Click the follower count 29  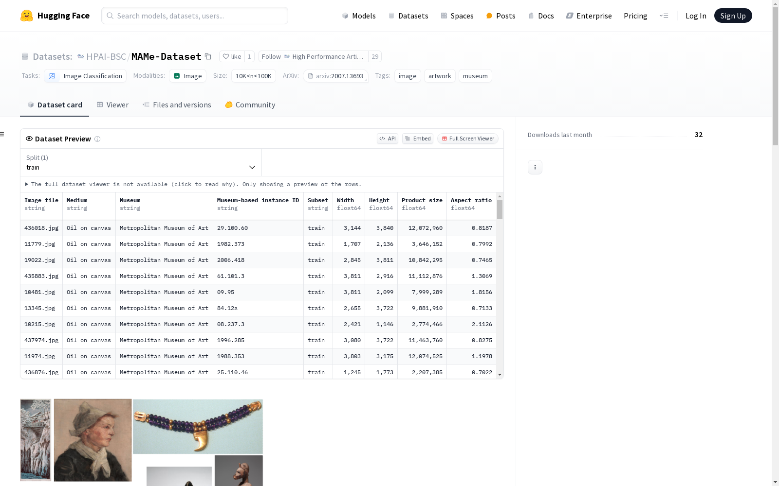[375, 56]
